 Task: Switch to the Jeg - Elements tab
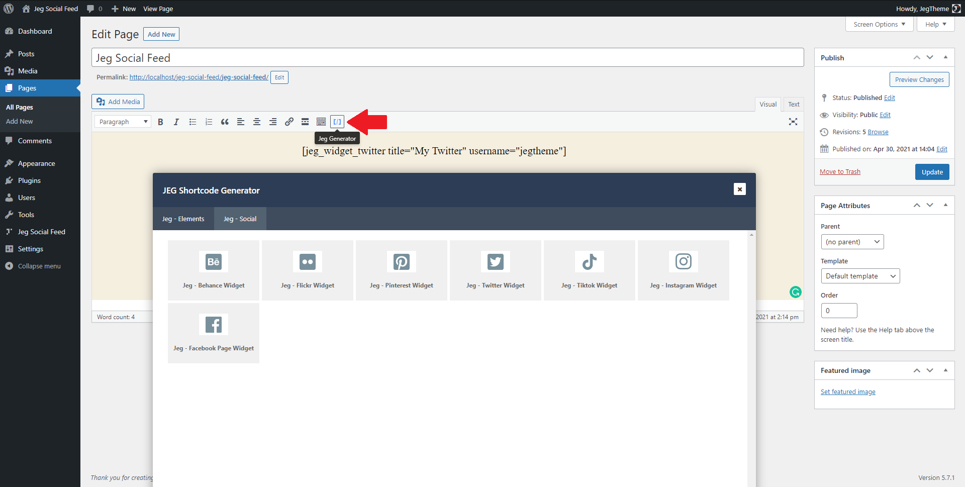[183, 219]
